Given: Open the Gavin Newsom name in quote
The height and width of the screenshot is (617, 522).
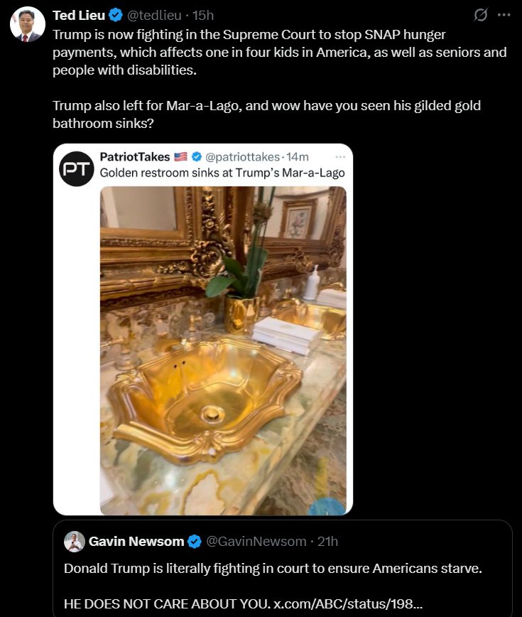Looking at the screenshot, I should click(x=136, y=542).
